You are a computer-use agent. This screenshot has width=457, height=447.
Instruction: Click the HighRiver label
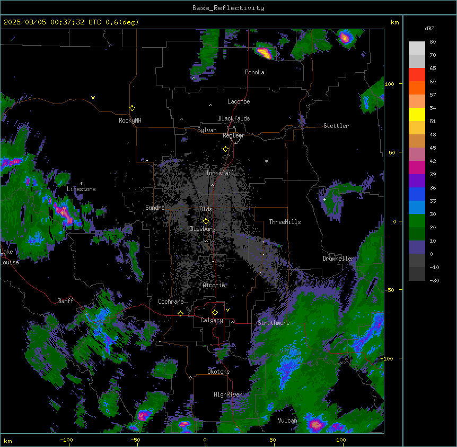coord(228,394)
